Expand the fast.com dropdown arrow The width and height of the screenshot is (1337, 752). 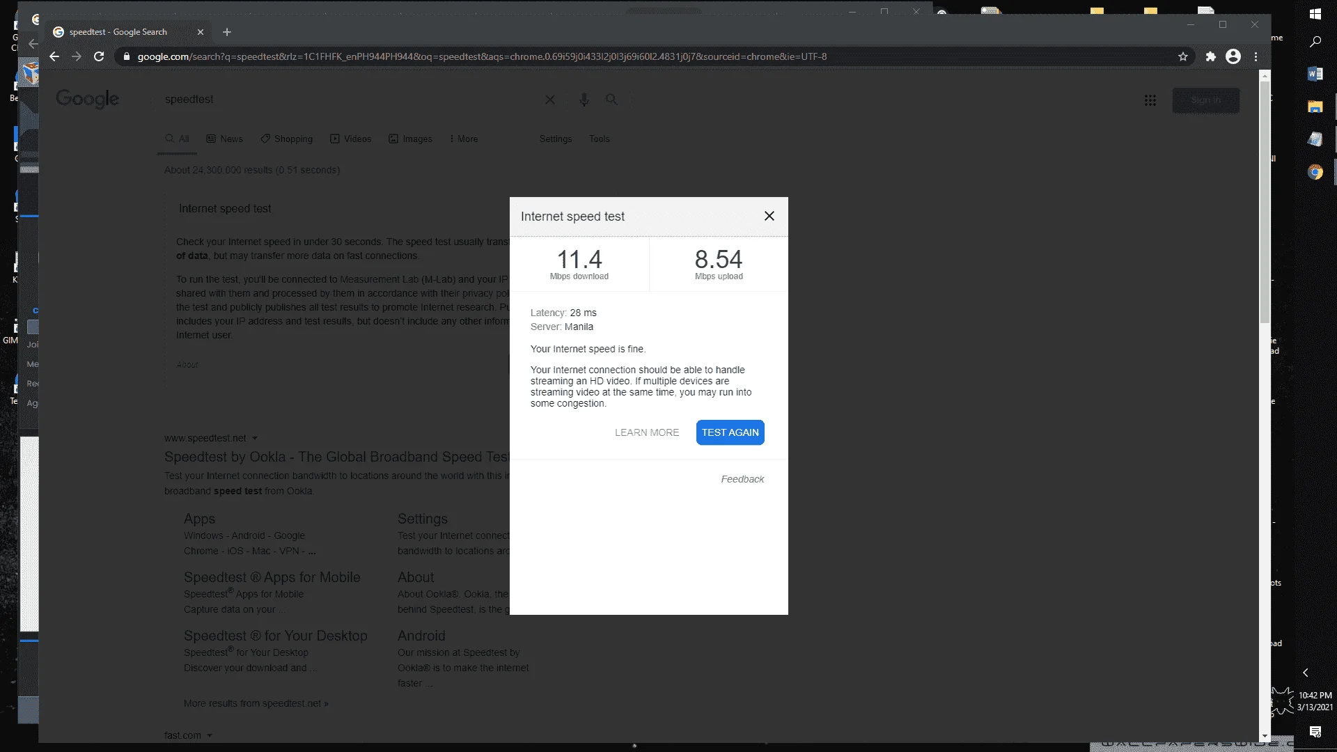pyautogui.click(x=210, y=735)
